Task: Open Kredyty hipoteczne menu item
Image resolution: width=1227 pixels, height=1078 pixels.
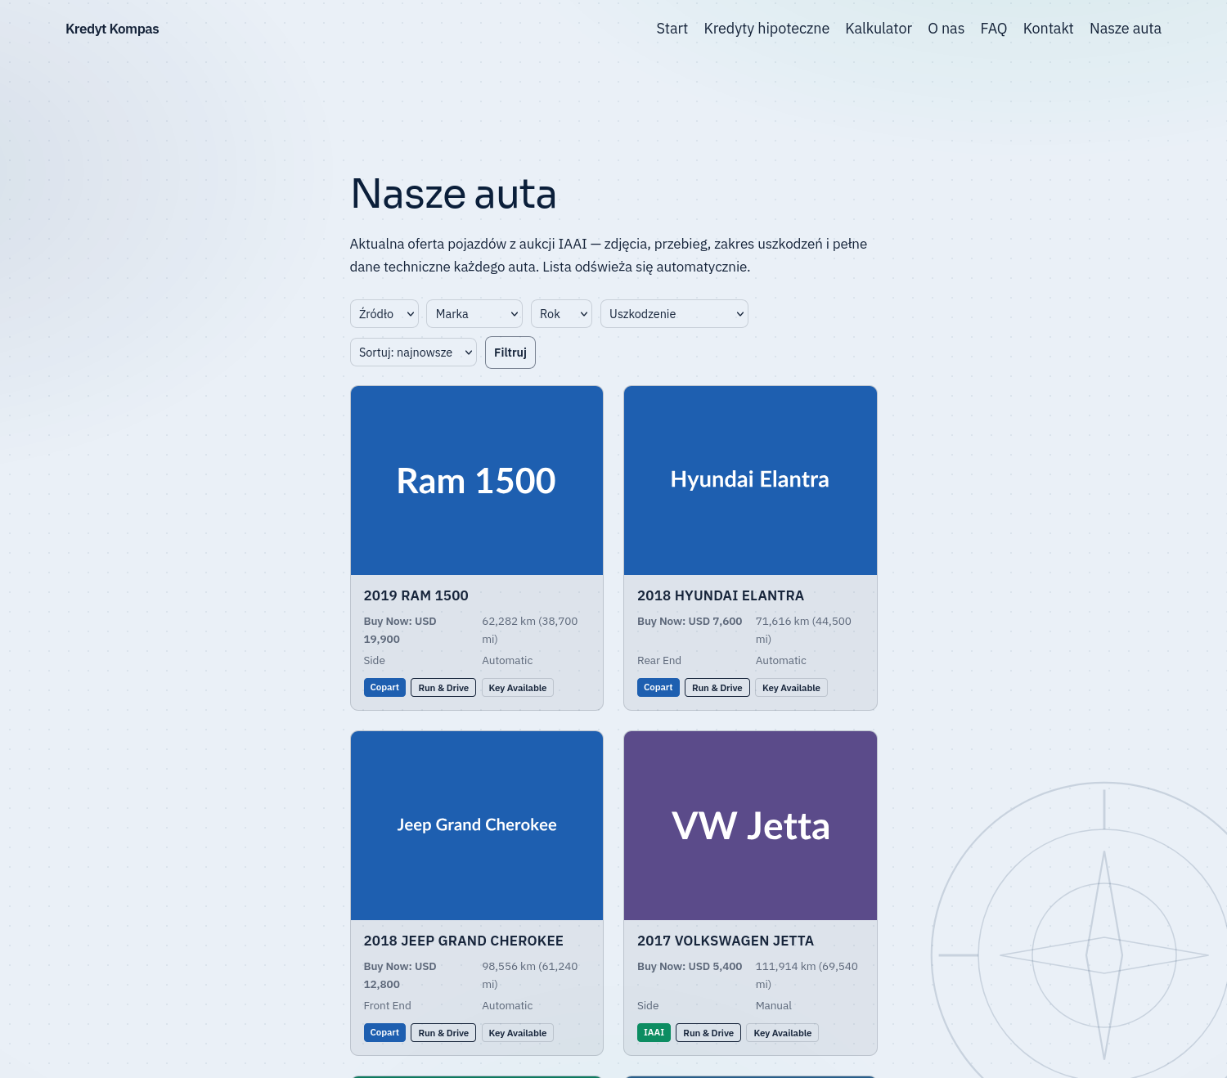Action: coord(766,29)
